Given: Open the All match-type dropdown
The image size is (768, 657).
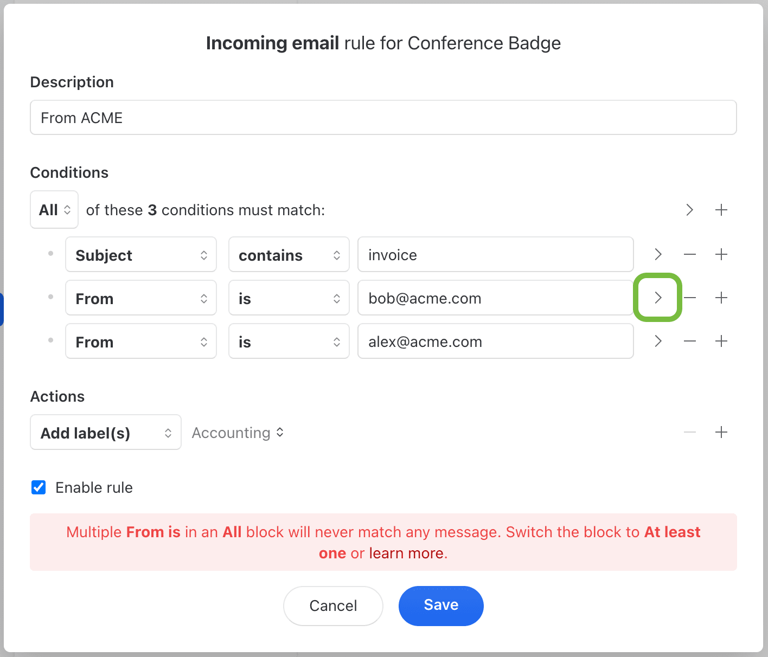Looking at the screenshot, I should [x=54, y=210].
